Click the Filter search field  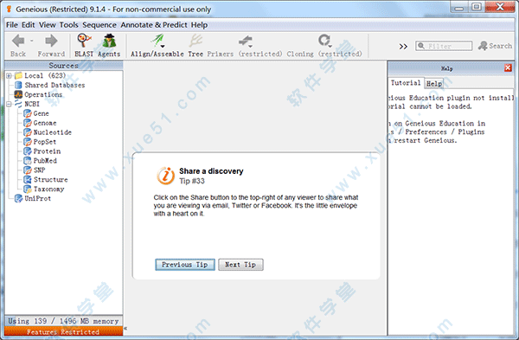coord(444,46)
